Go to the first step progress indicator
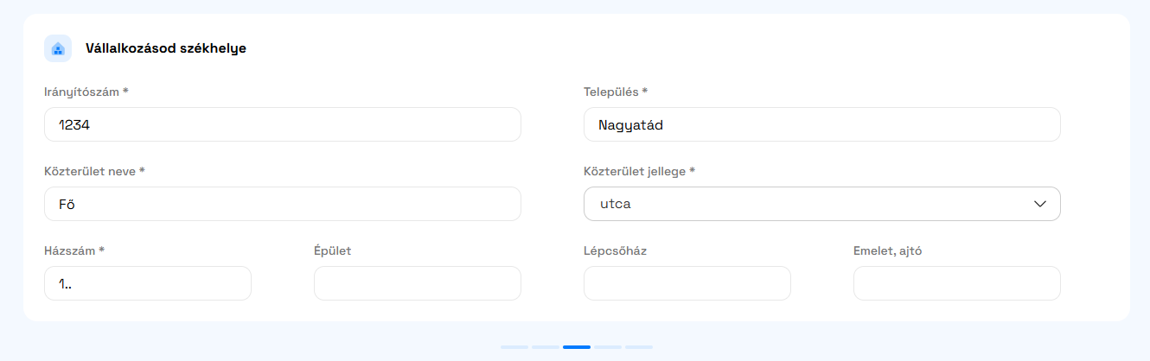The height and width of the screenshot is (361, 1150). pyautogui.click(x=514, y=347)
